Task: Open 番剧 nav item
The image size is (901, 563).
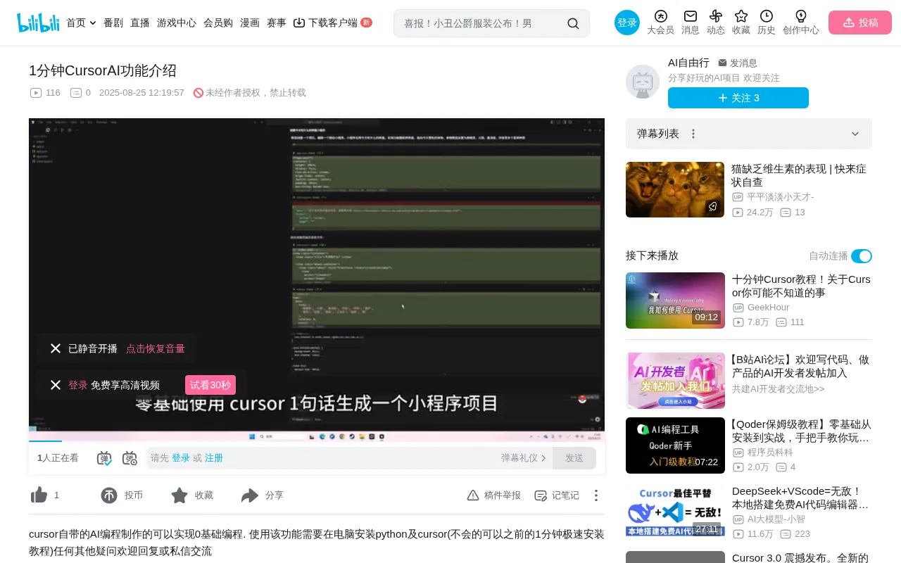Action: pyautogui.click(x=113, y=23)
